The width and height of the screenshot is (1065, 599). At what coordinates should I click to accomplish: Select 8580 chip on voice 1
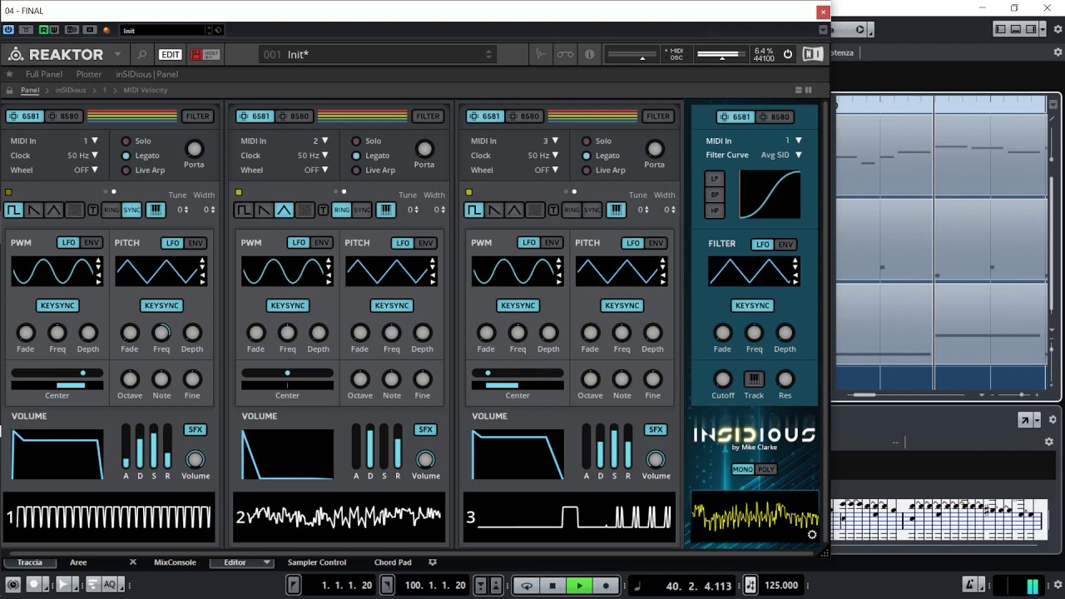pyautogui.click(x=63, y=116)
